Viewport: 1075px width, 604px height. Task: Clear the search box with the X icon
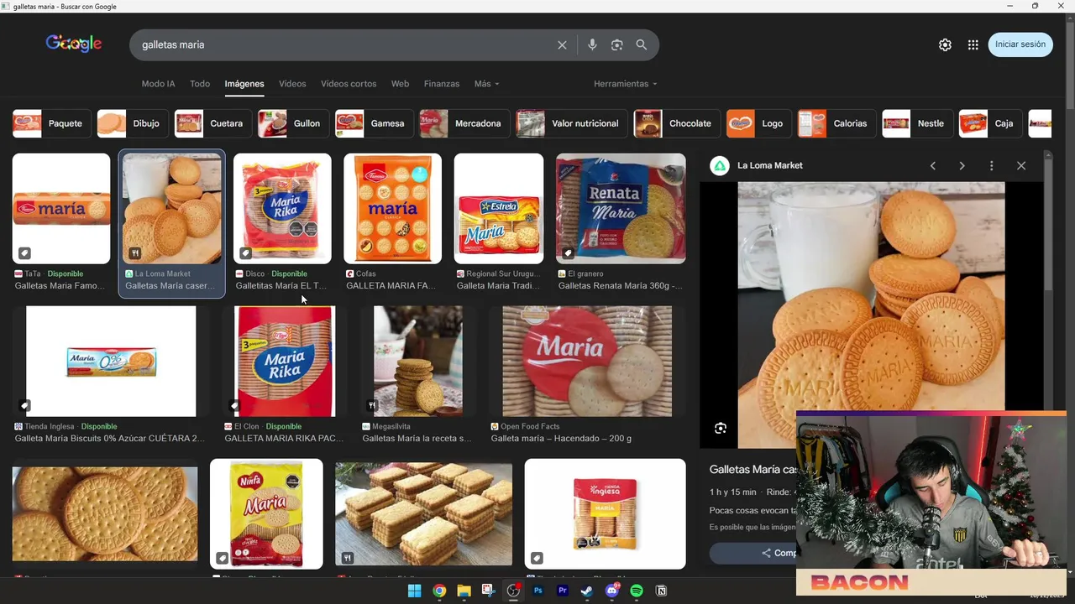coord(562,45)
